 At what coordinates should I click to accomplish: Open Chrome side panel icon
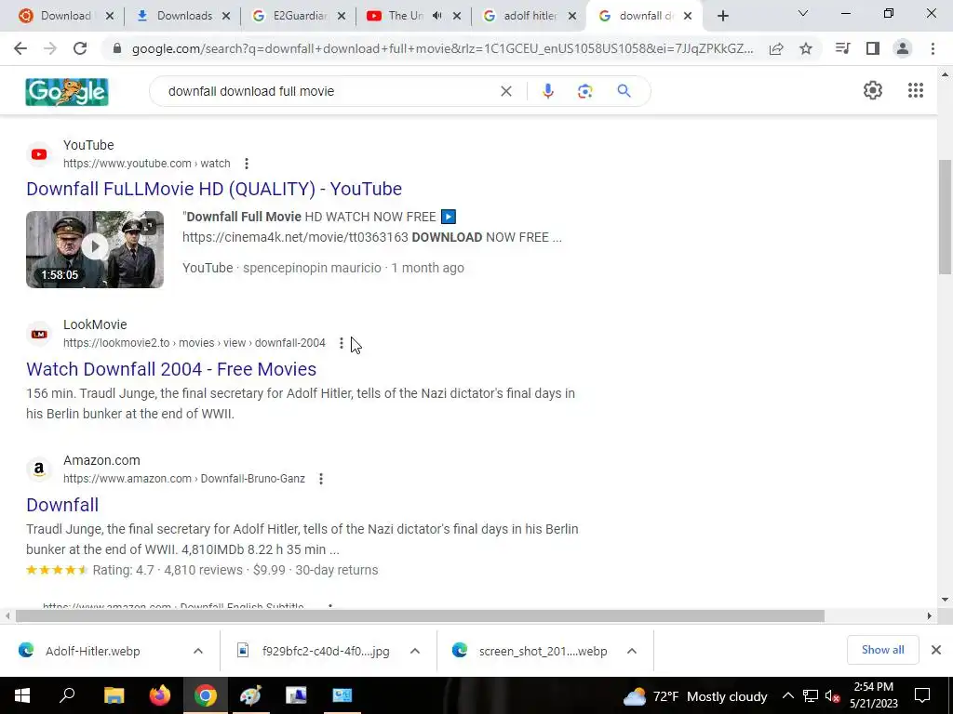point(873,48)
